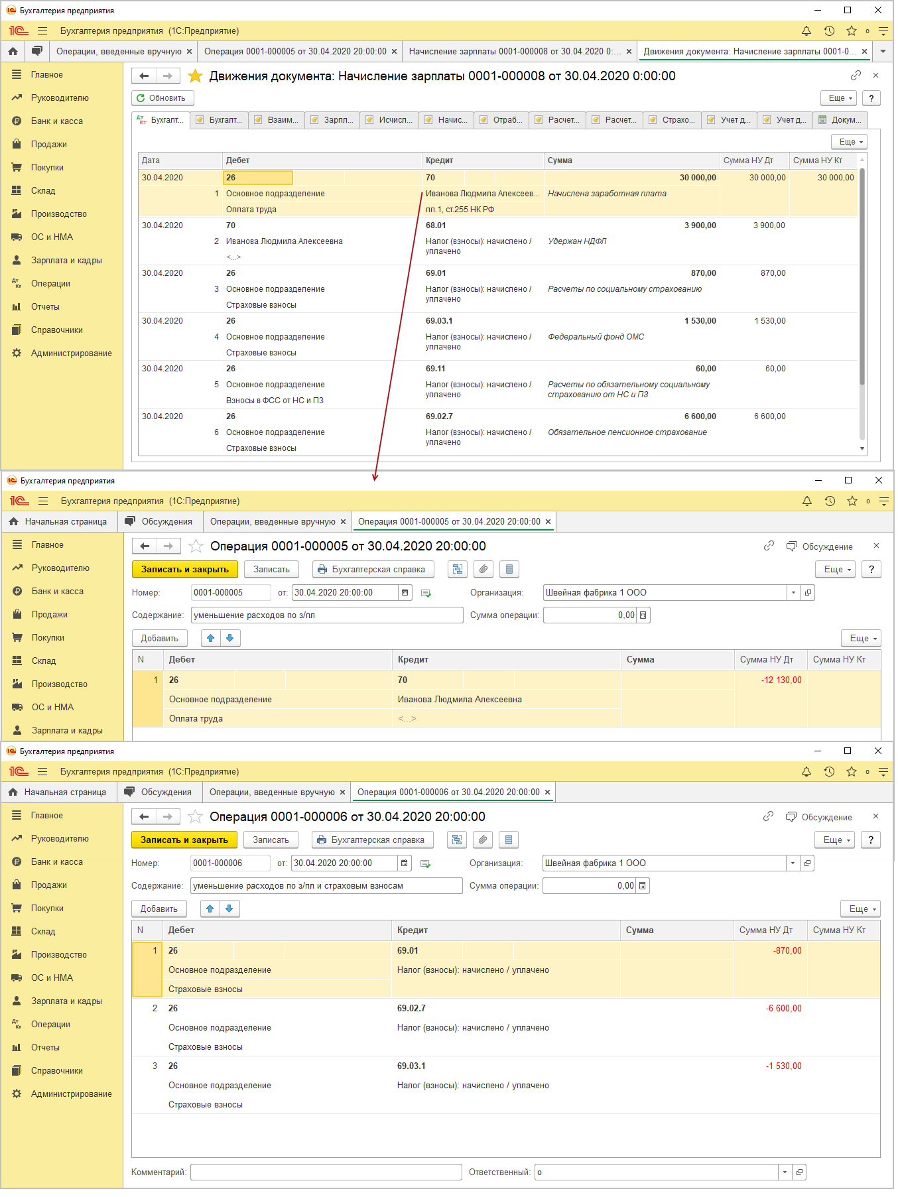This screenshot has height=1197, width=898.
Task: Open Еще menu above table in Операция 0001-000005
Action: click(862, 639)
